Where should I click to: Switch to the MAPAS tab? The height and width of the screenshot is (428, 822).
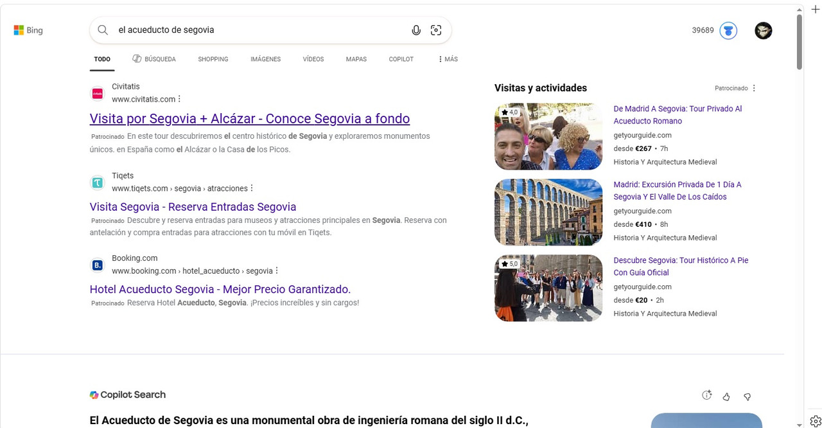356,59
